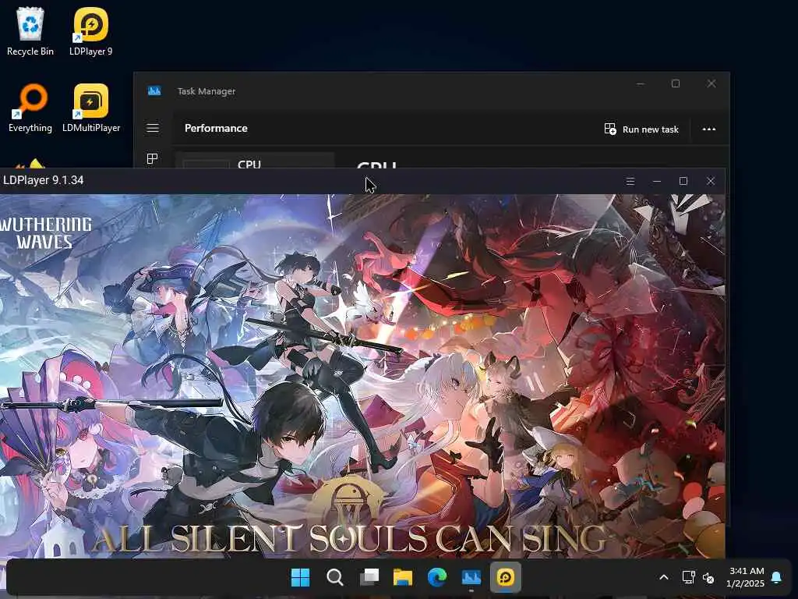Open Task View on taskbar
The width and height of the screenshot is (798, 599).
pos(369,578)
